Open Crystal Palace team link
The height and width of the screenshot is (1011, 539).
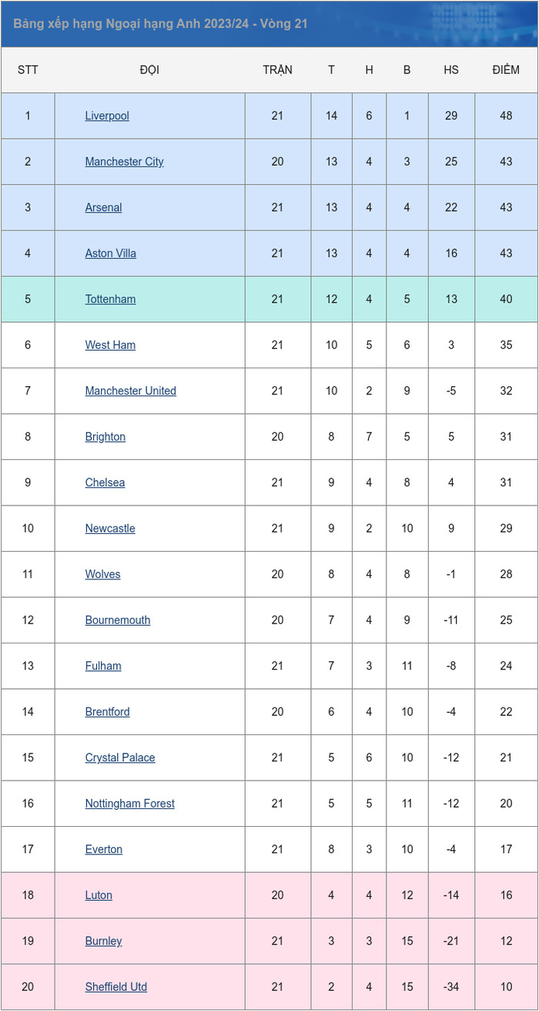tap(120, 757)
